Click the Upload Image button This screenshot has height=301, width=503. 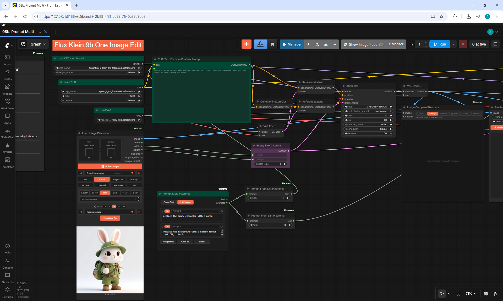[110, 166]
